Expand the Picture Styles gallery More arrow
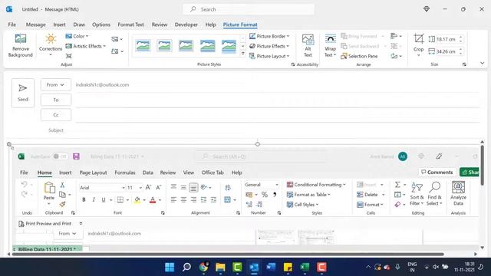 pyautogui.click(x=243, y=54)
